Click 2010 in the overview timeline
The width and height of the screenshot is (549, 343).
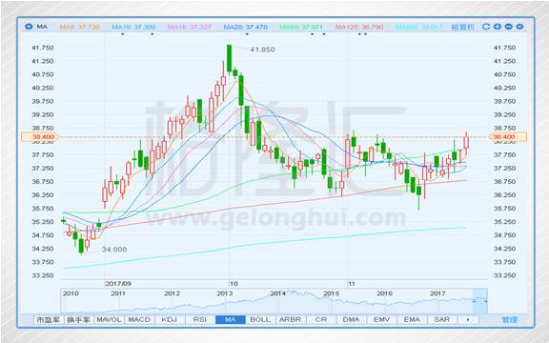(x=71, y=293)
